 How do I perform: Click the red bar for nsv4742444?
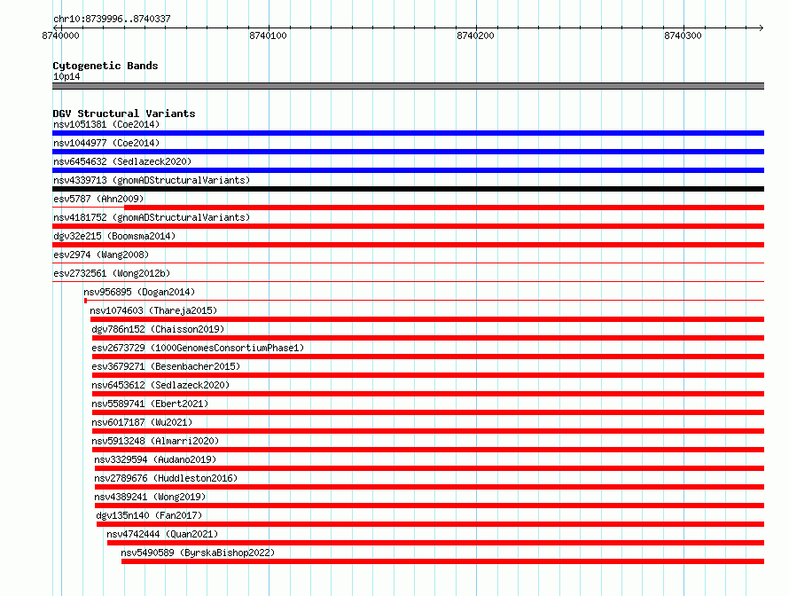point(436,543)
